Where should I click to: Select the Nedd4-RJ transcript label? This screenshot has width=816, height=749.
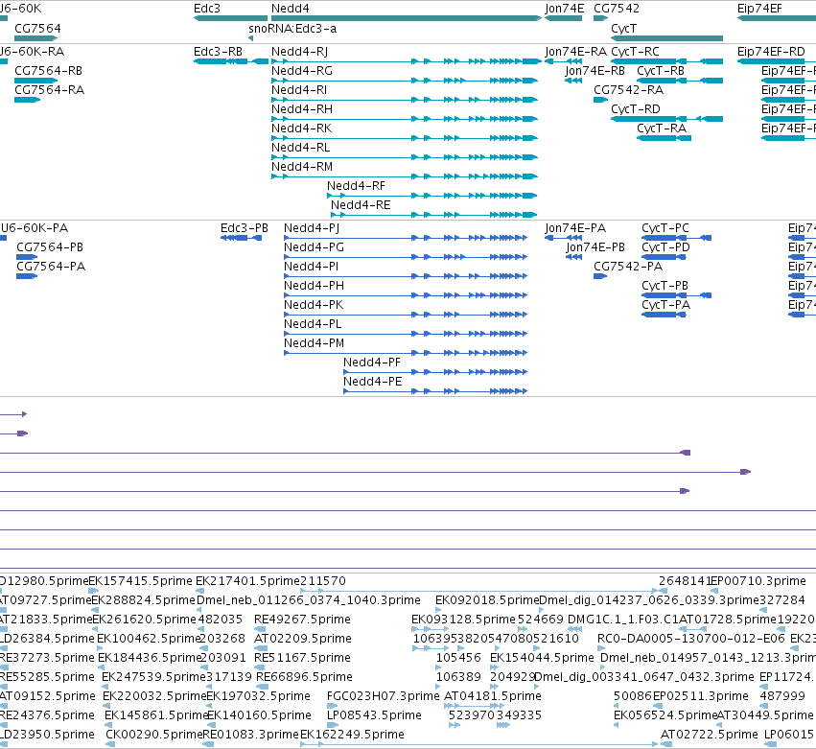point(299,52)
